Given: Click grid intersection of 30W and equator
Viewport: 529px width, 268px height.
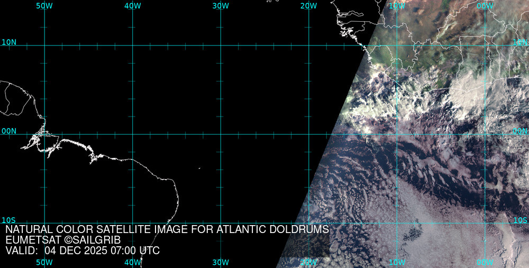Looking at the screenshot, I should pyautogui.click(x=220, y=134).
